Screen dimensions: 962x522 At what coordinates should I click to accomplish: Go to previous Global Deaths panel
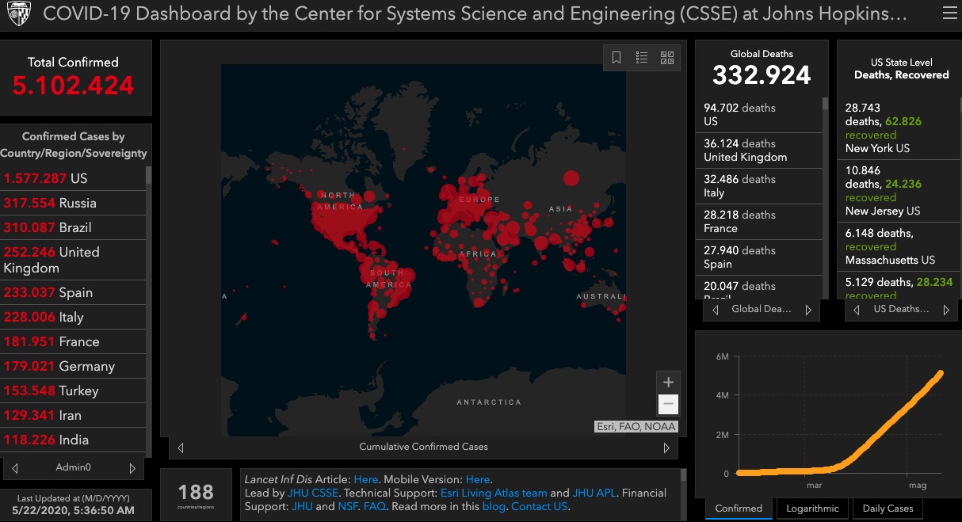716,310
